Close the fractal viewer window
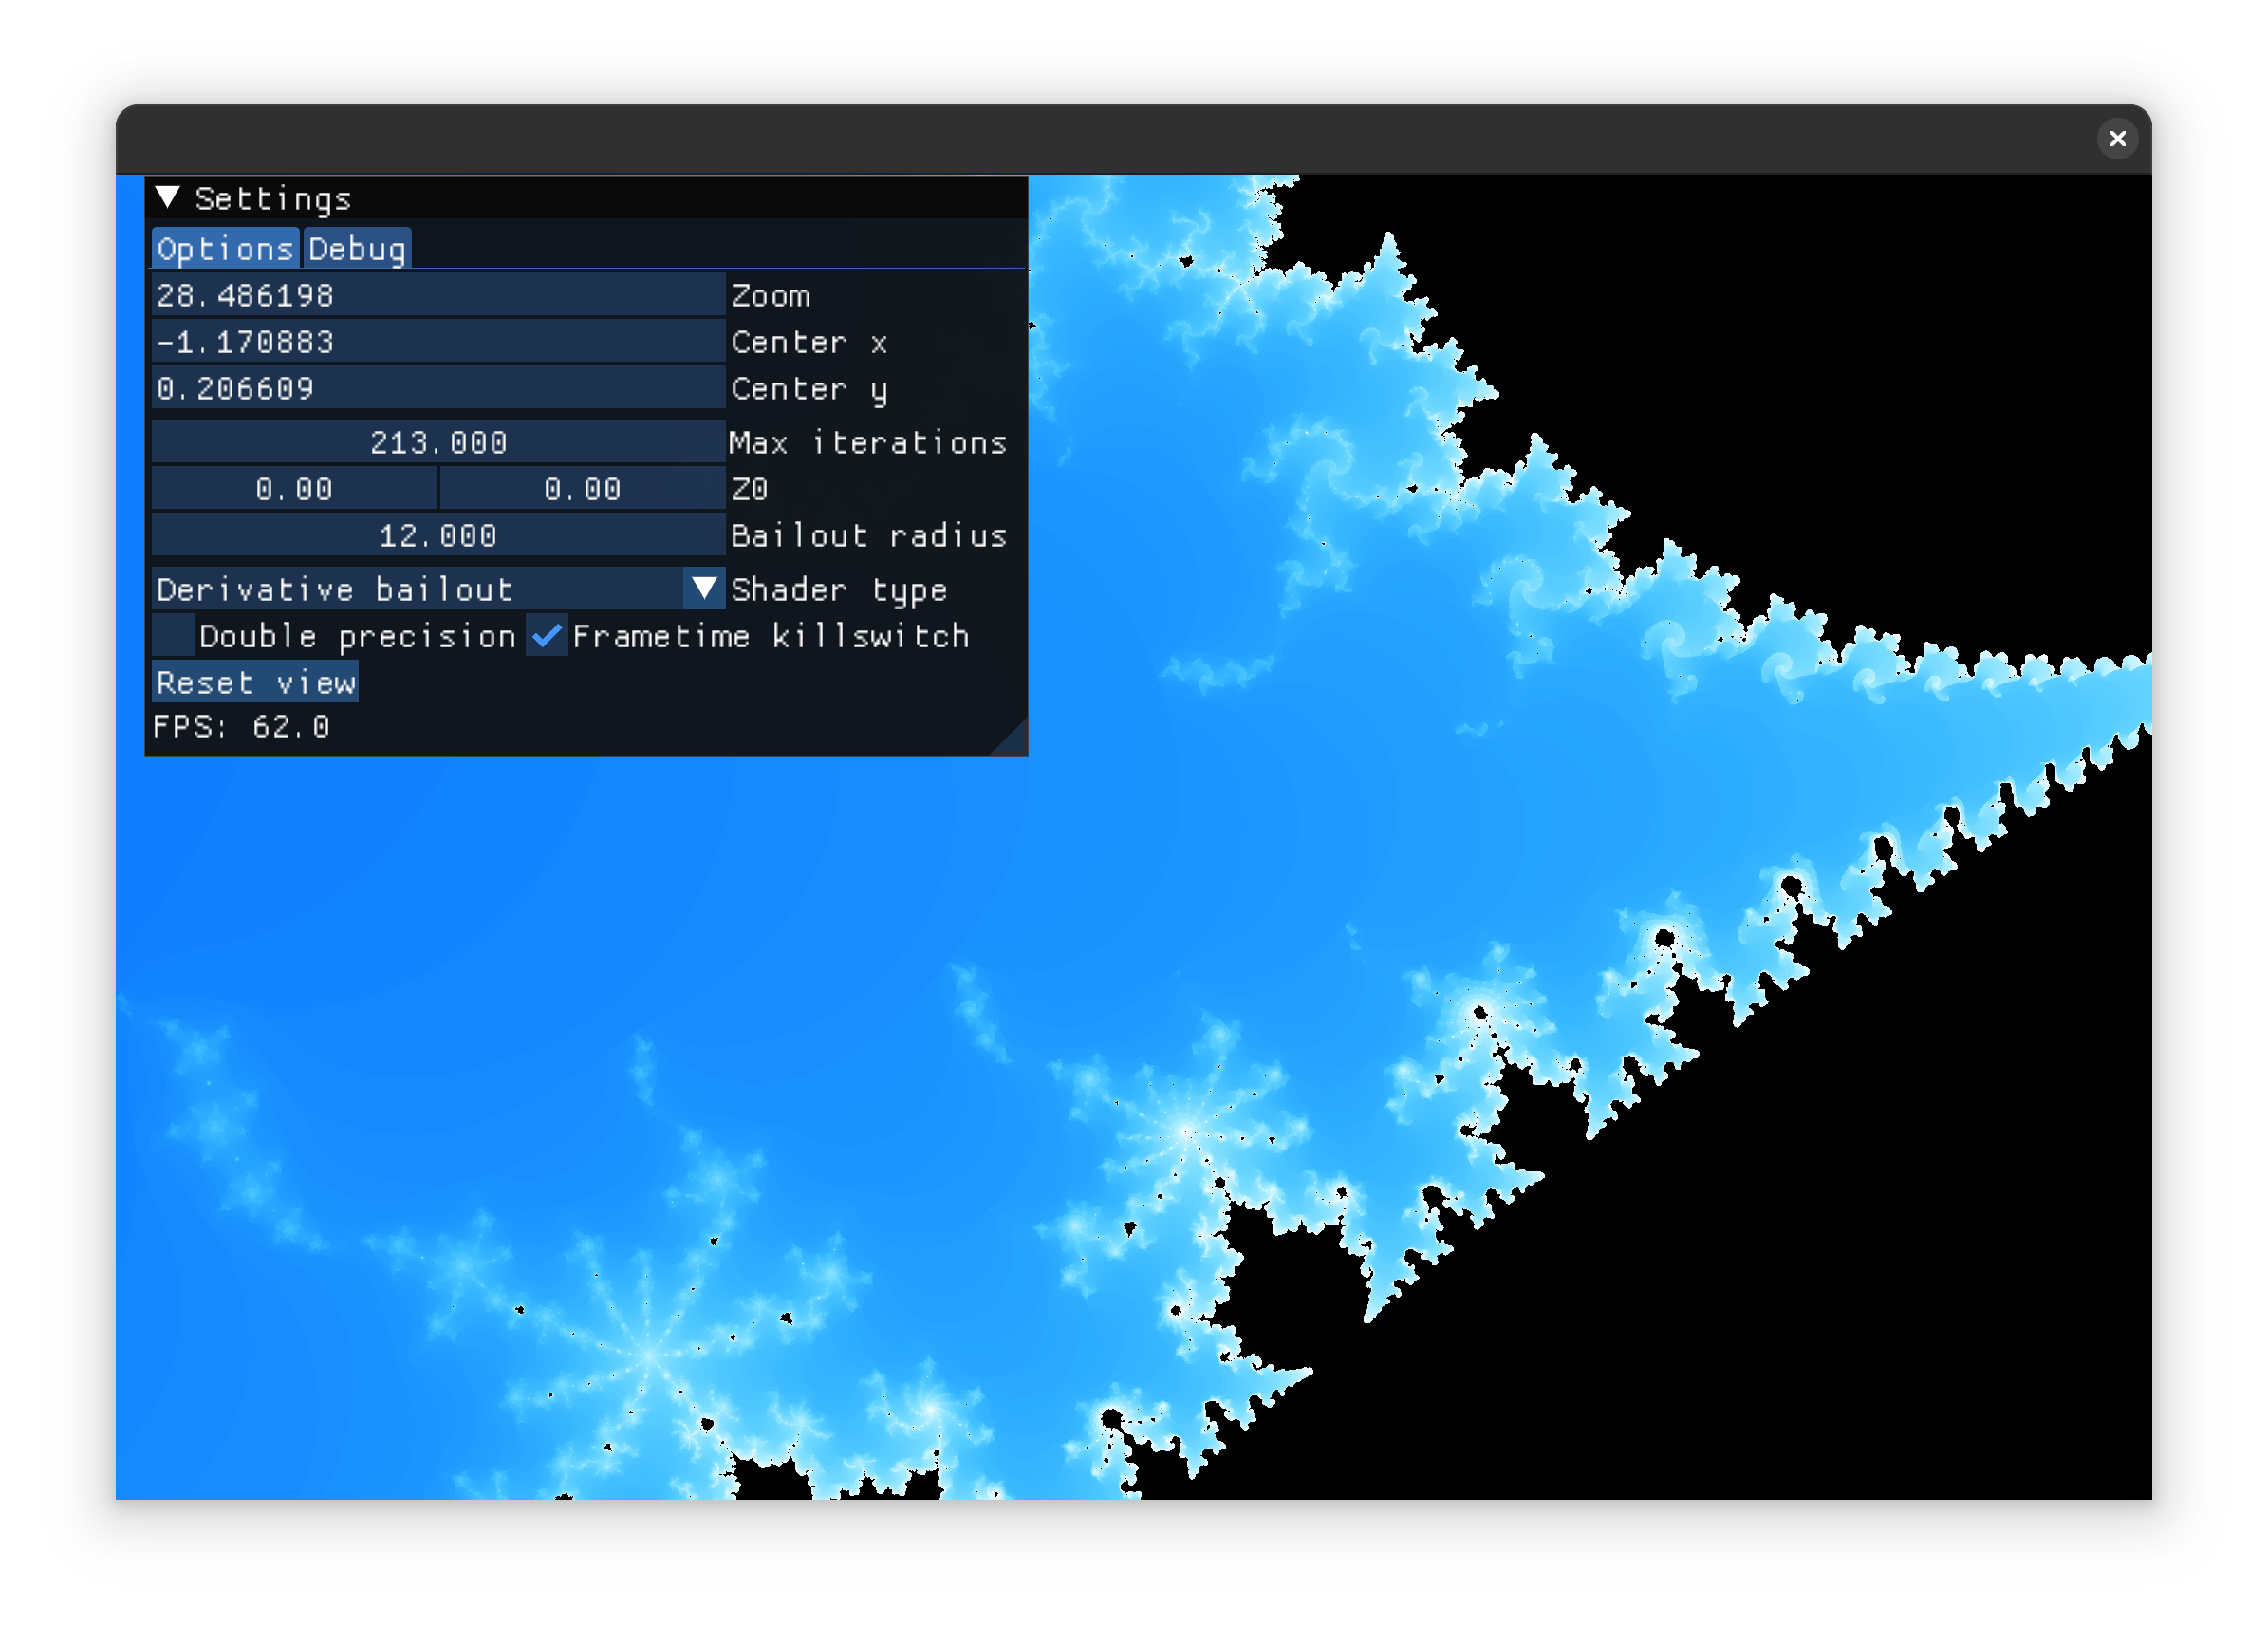Image resolution: width=2268 pixels, height=1627 pixels. pyautogui.click(x=2117, y=139)
